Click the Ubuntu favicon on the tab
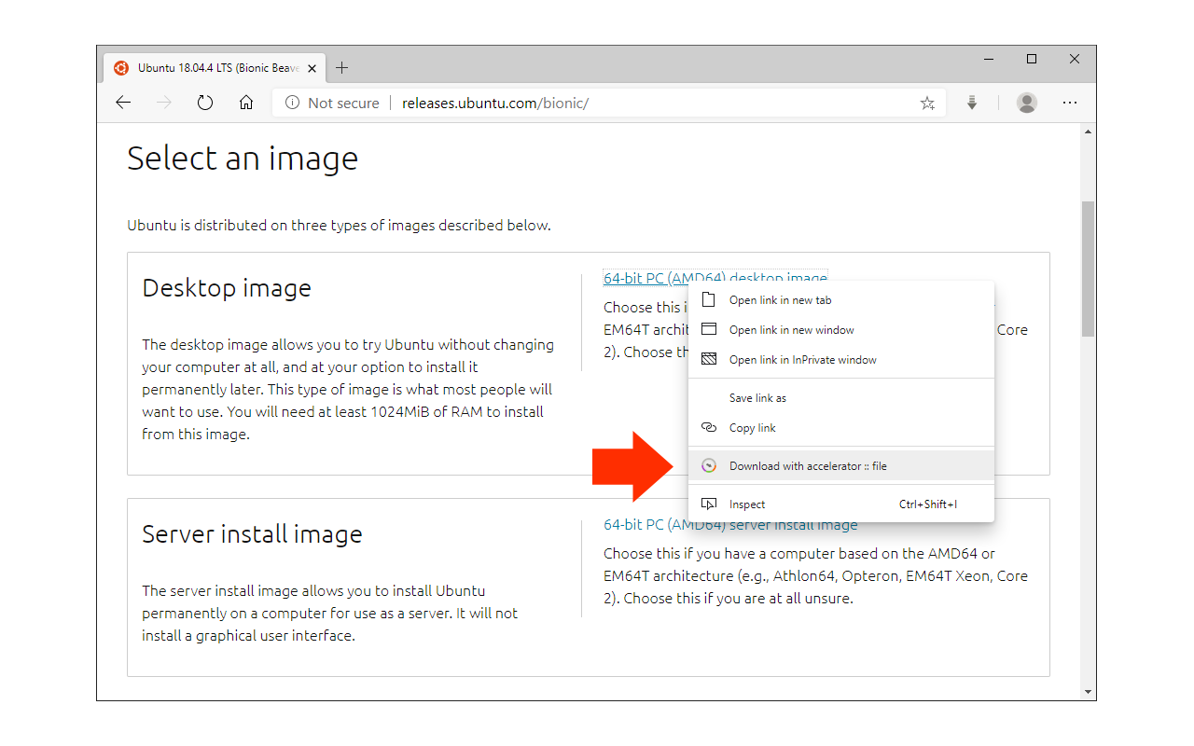Image resolution: width=1194 pixels, height=746 pixels. click(121, 67)
